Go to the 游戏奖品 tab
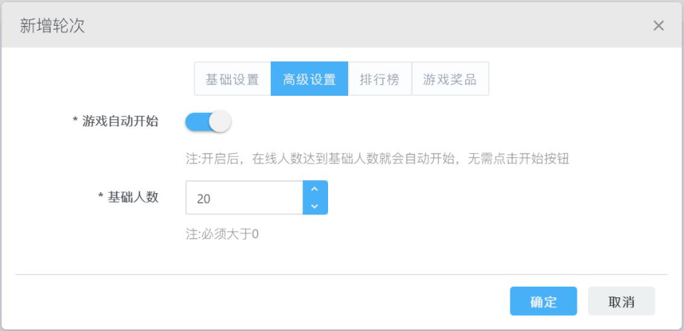Viewport: 684px width, 331px height. [450, 79]
